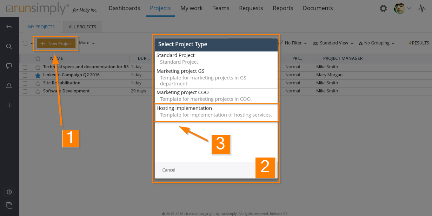Star the Site Rehabilitation project
The height and width of the screenshot is (216, 432).
tap(38, 83)
